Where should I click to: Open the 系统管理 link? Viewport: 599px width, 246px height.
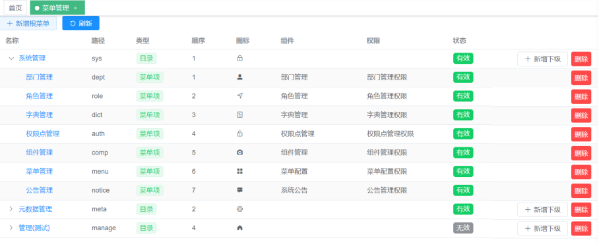[32, 59]
